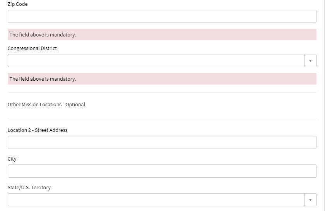Click the mandatory warning under Congressional District
The width and height of the screenshot is (325, 211).
43,79
